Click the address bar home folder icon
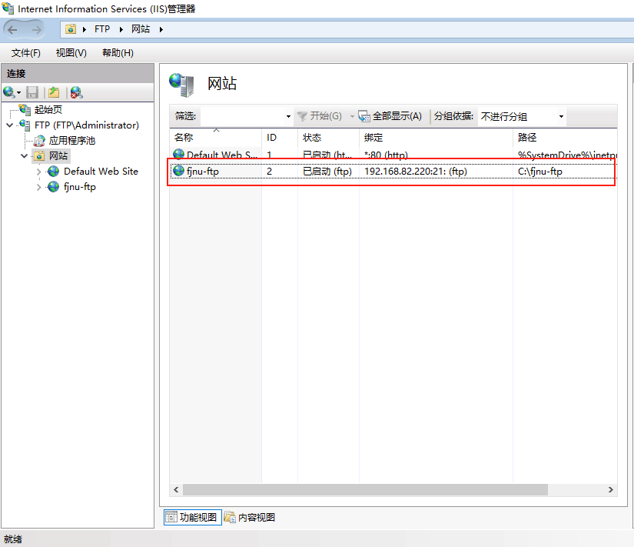Viewport: 634px width, 547px height. tap(71, 29)
